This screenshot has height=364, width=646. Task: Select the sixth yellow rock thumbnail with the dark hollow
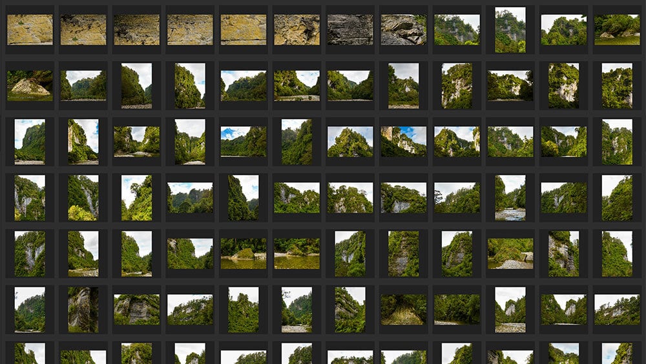297,30
